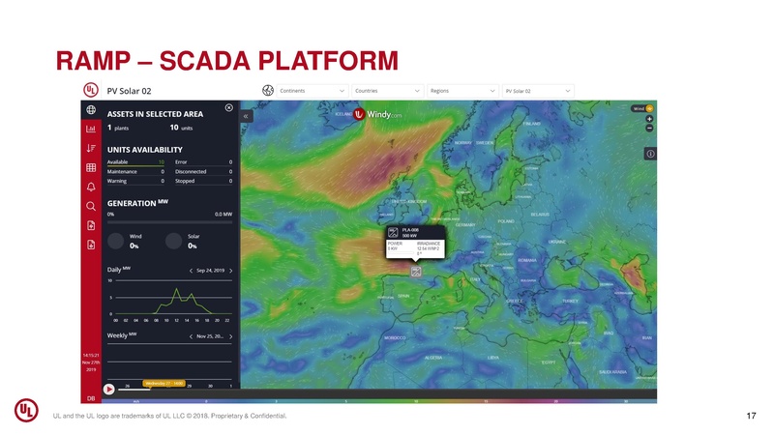Viewport: 774px width, 435px height.
Task: Open alarms bell notifications icon
Action: [90, 187]
